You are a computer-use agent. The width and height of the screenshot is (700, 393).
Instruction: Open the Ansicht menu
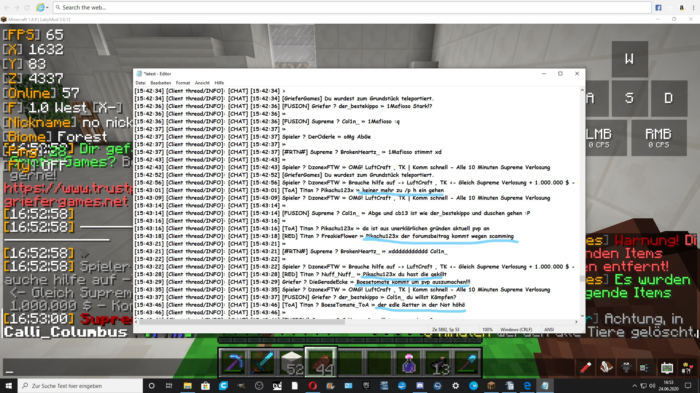[x=202, y=83]
